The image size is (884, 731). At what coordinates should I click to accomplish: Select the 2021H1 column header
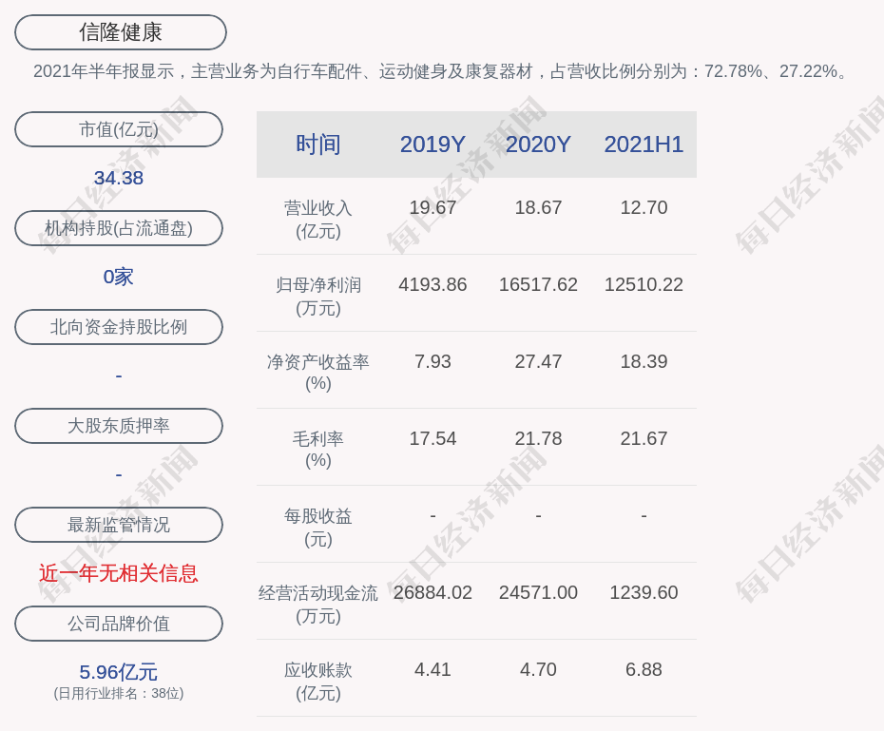pyautogui.click(x=644, y=144)
